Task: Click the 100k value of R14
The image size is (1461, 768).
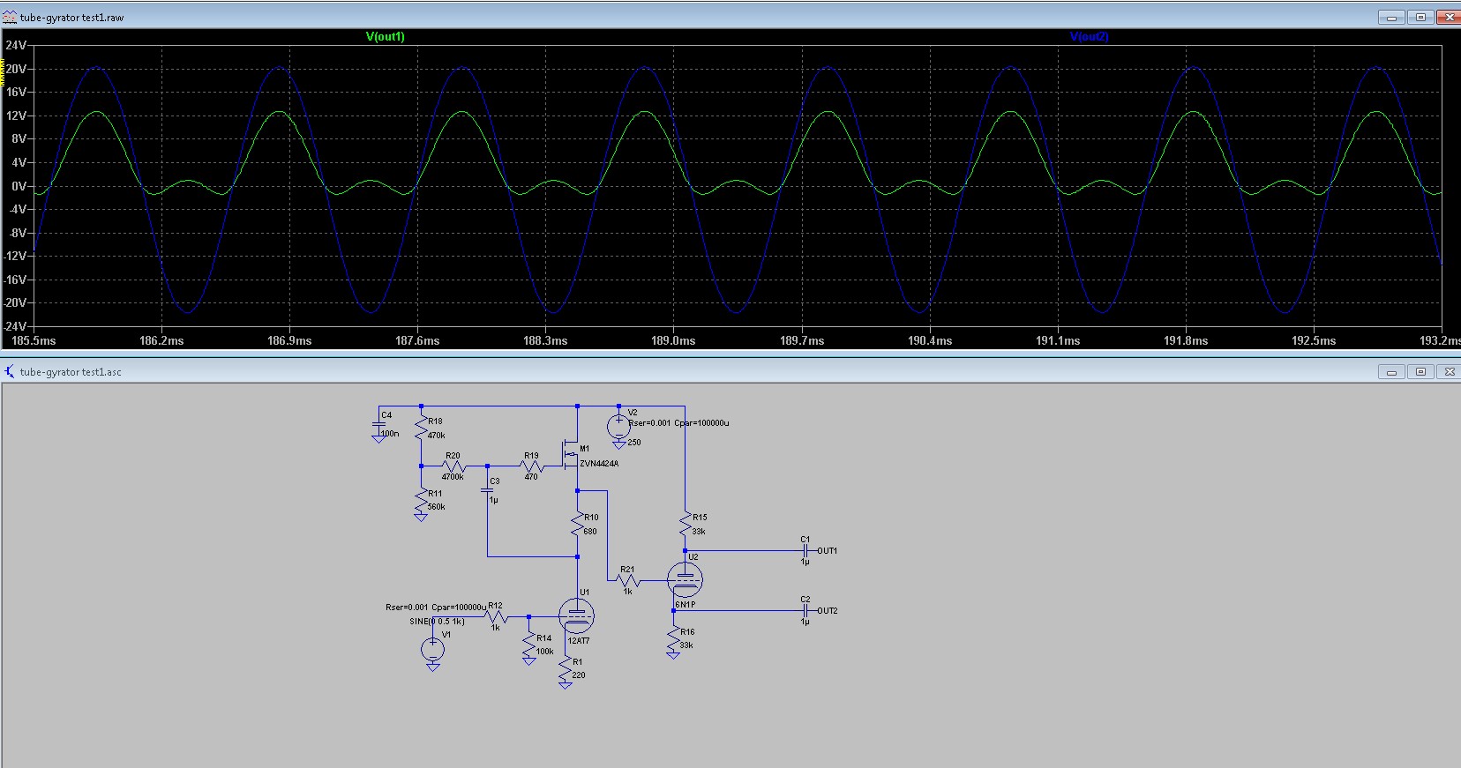Action: pos(545,652)
